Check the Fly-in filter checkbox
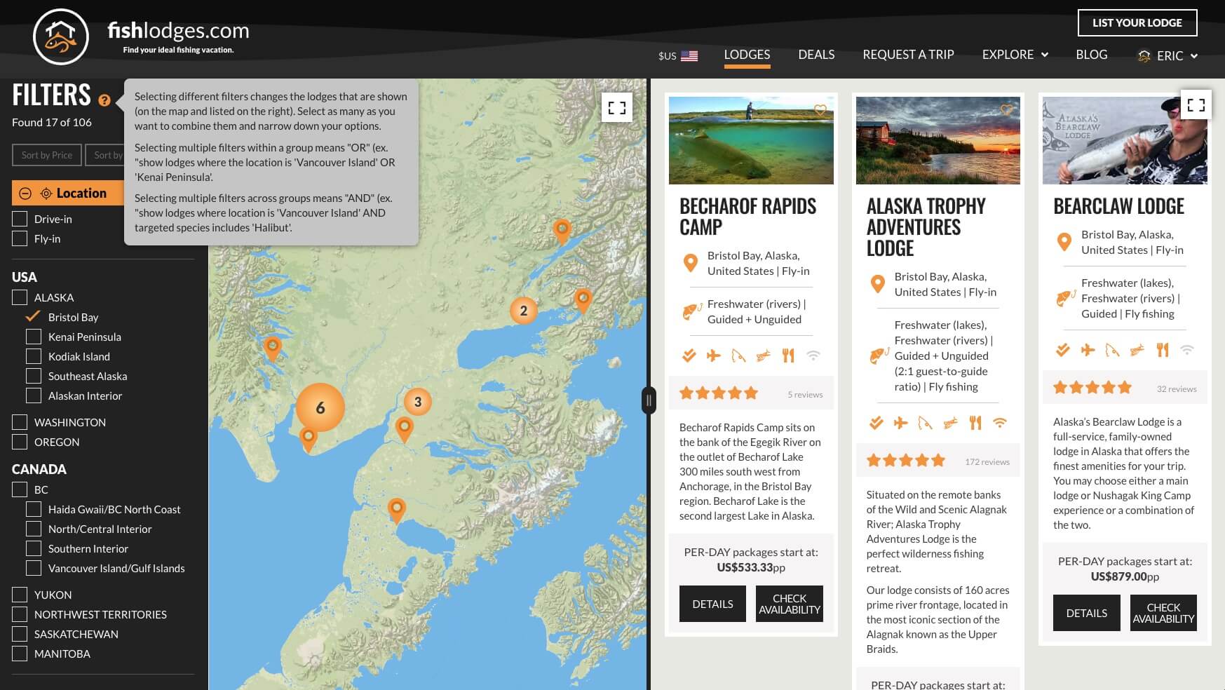The image size is (1225, 690). 20,239
